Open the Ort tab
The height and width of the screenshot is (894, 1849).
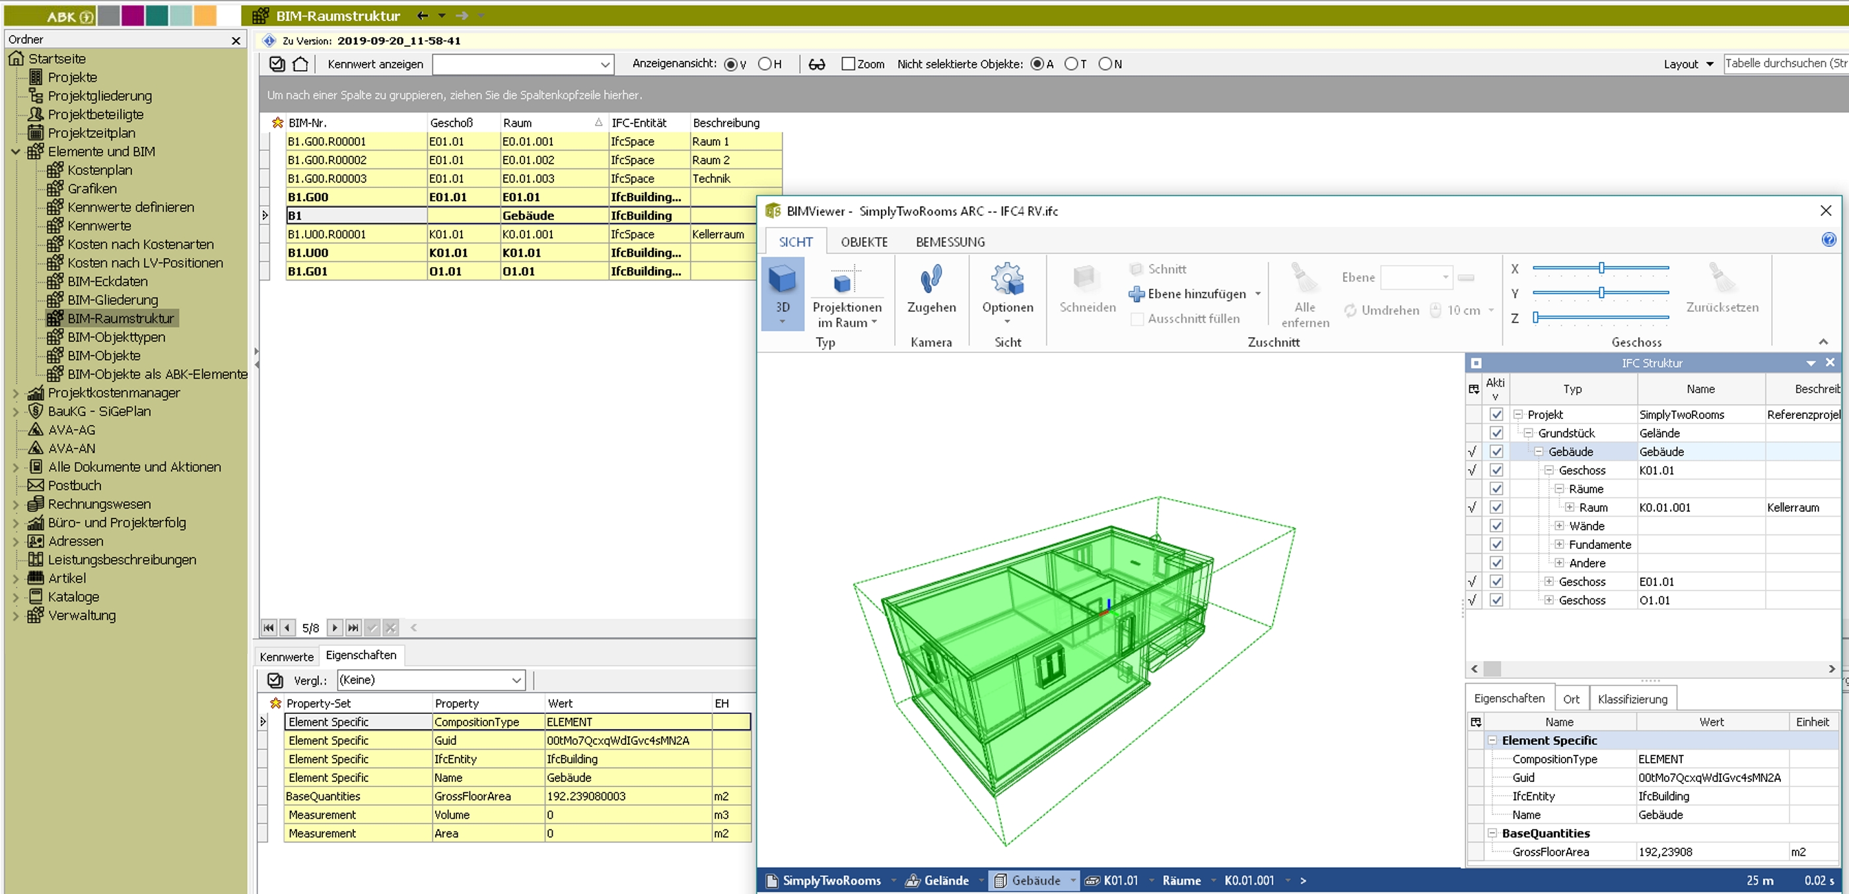(x=1571, y=699)
